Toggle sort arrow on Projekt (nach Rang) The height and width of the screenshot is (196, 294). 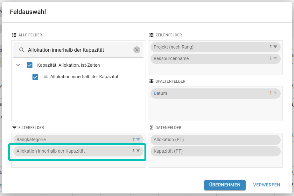point(270,47)
